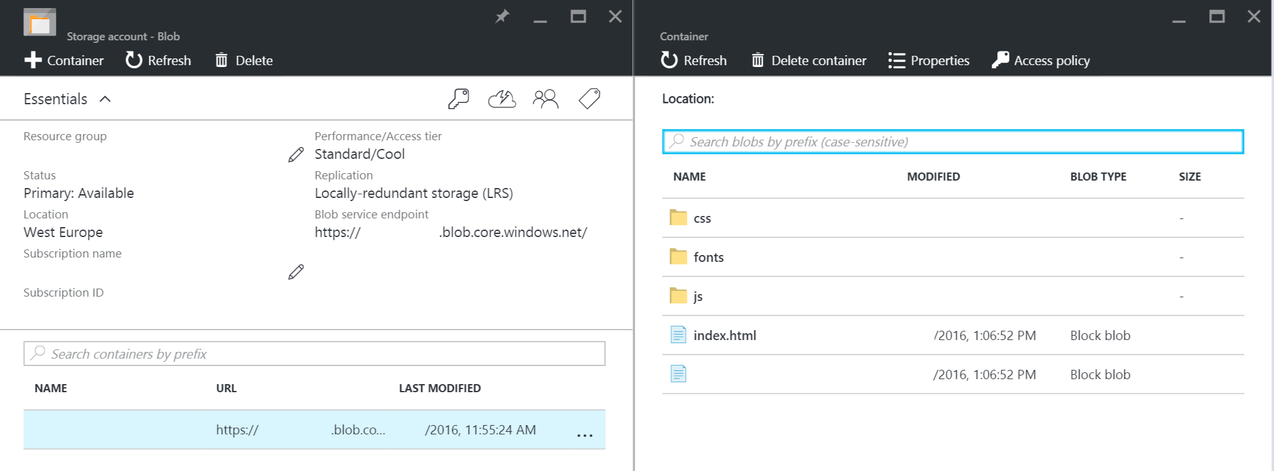The image size is (1274, 471).
Task: Open the cloud lightning quickstart icon
Action: coord(502,99)
